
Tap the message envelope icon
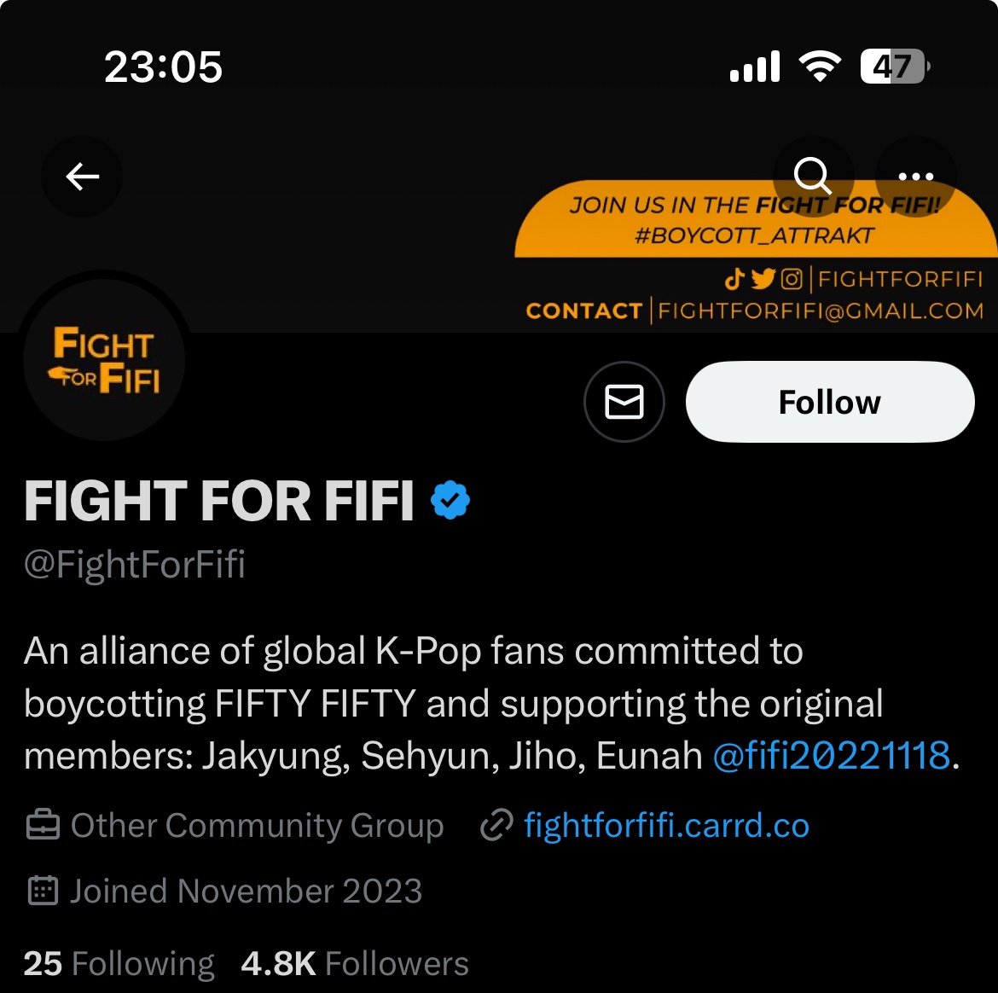(624, 402)
